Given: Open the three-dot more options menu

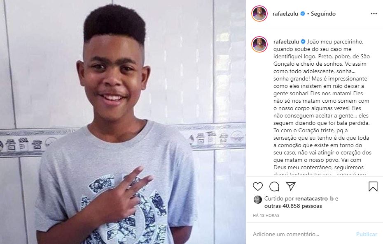Looking at the screenshot, I should 374,14.
